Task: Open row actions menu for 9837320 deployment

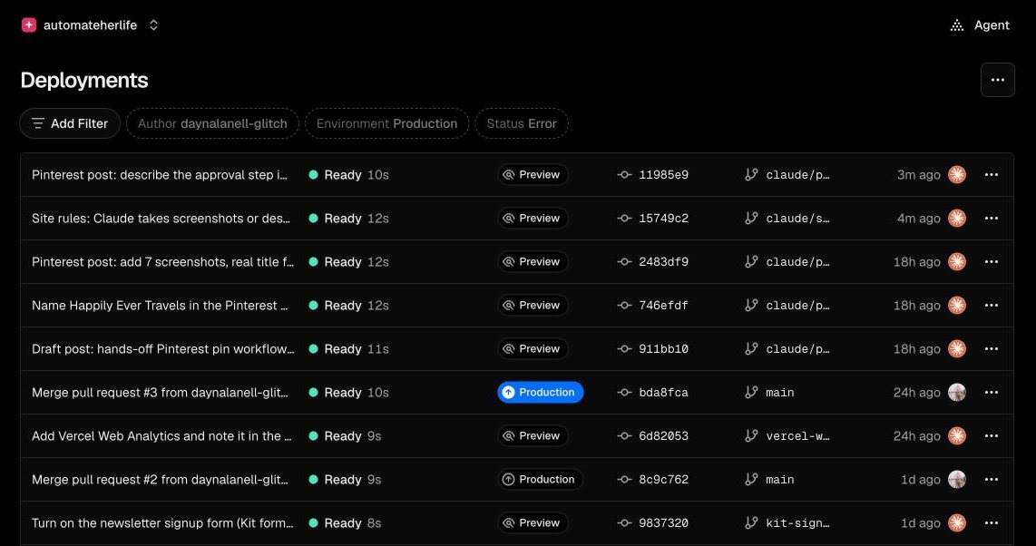Action: click(x=991, y=523)
